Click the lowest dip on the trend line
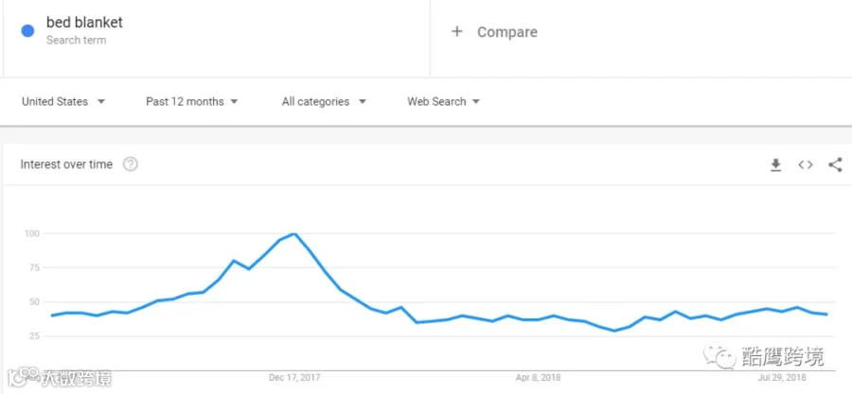The width and height of the screenshot is (852, 394). [614, 331]
